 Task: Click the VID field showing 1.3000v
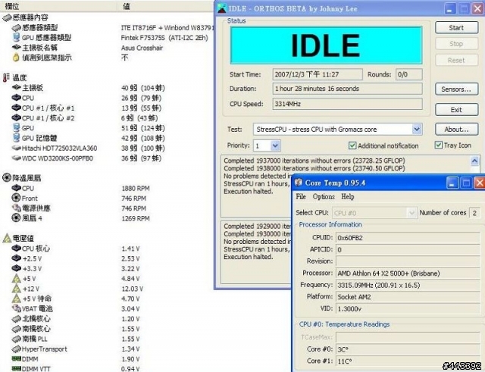(x=408, y=308)
